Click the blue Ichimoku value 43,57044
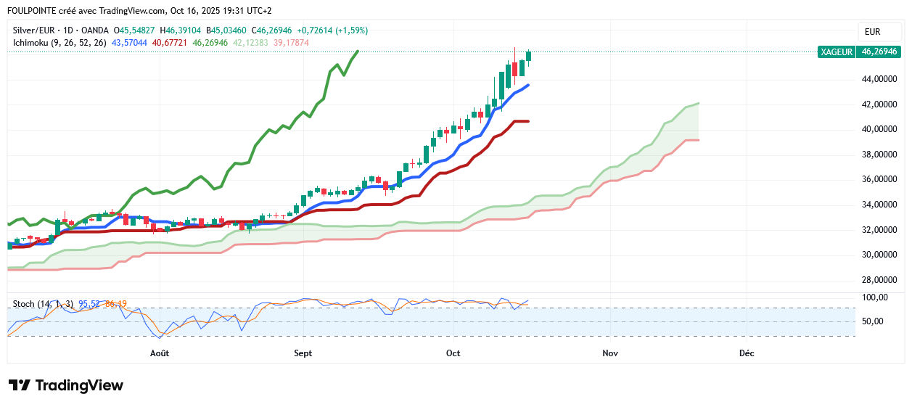The height and width of the screenshot is (407, 912). pos(129,43)
